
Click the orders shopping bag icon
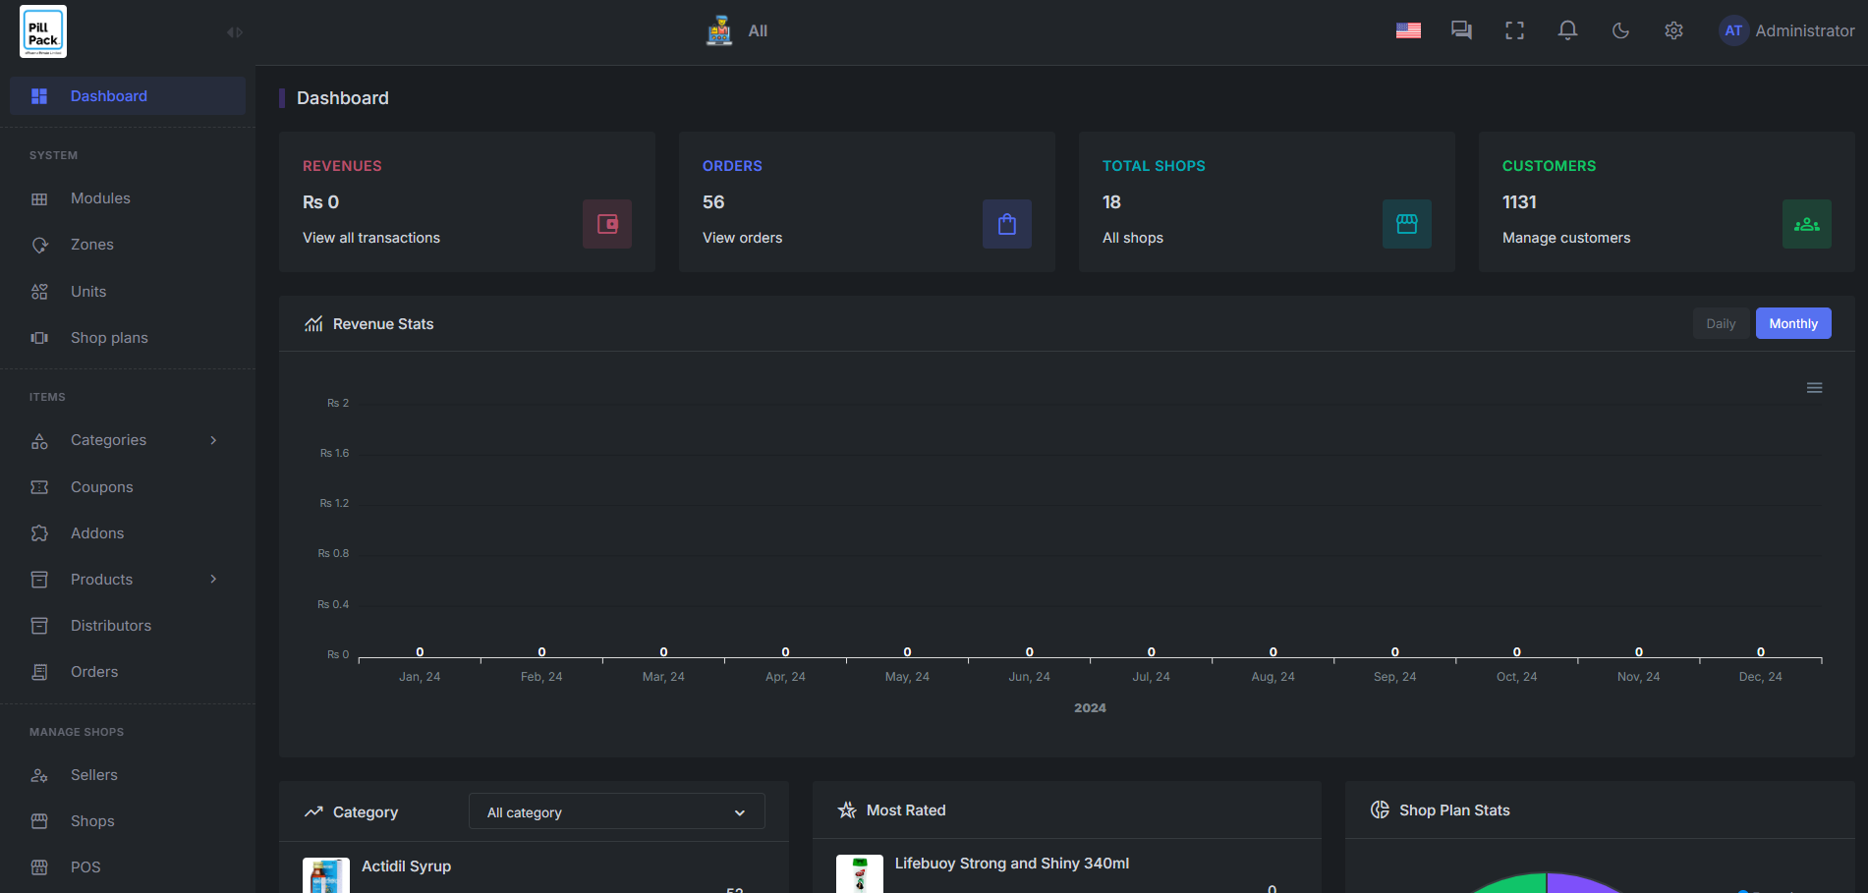1006,224
